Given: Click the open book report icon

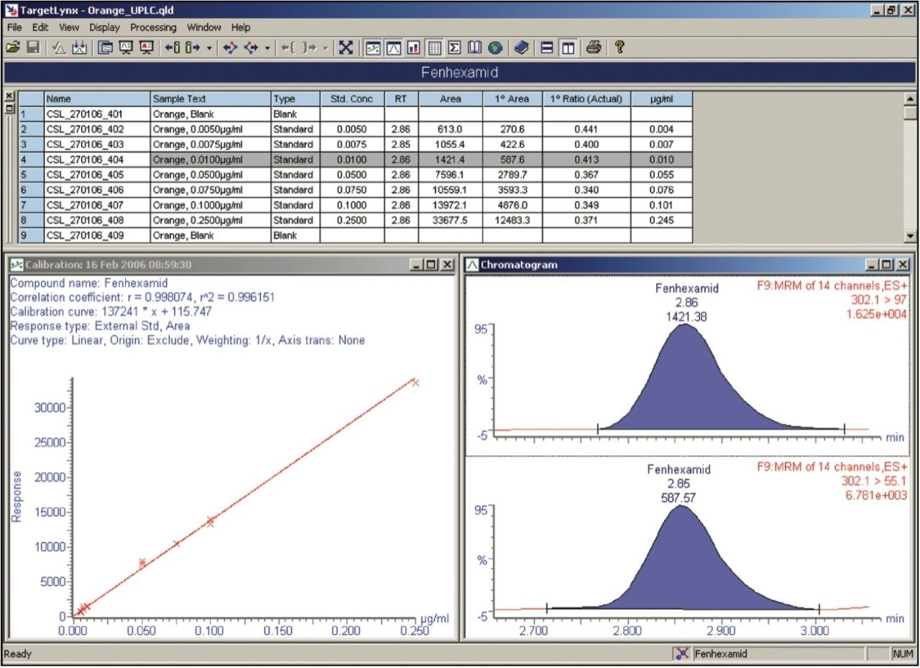Looking at the screenshot, I should point(474,47).
